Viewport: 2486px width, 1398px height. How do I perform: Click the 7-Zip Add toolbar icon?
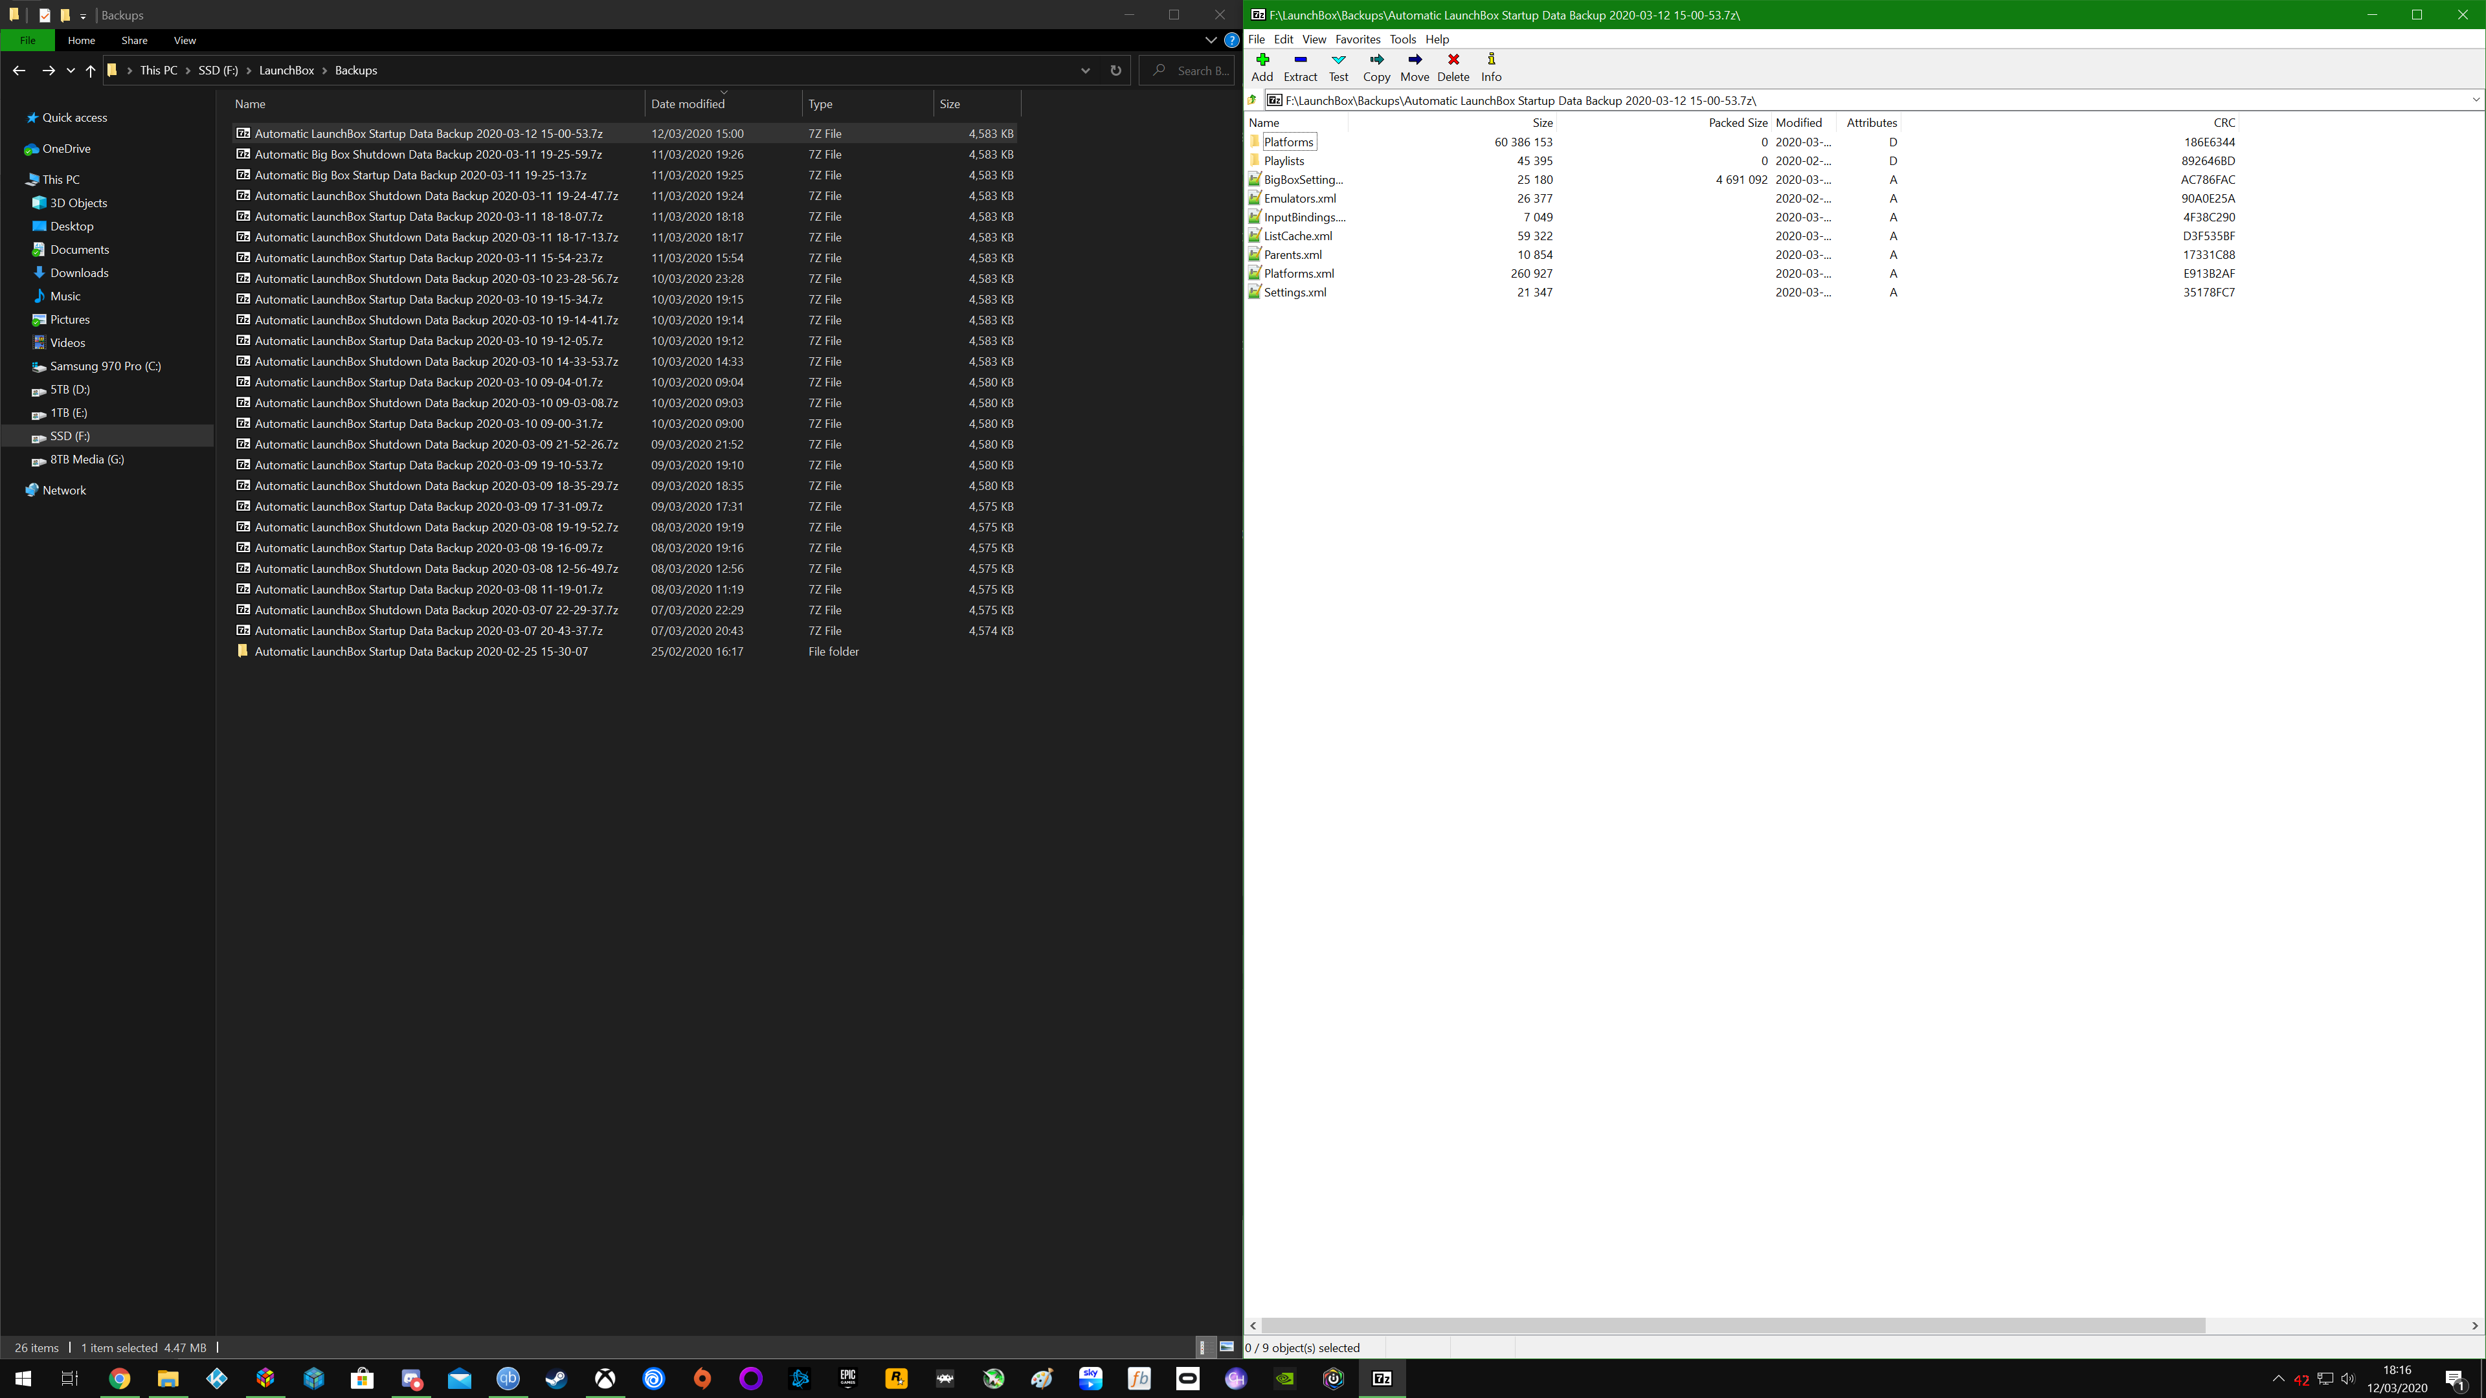pos(1262,65)
